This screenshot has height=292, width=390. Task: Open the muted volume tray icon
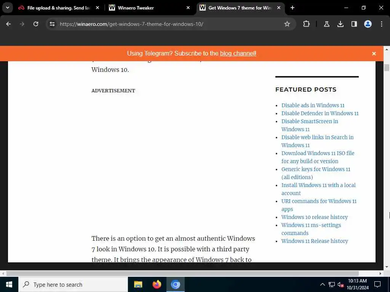[x=341, y=284]
